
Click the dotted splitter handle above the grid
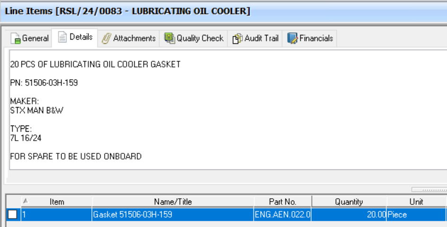tap(429, 190)
